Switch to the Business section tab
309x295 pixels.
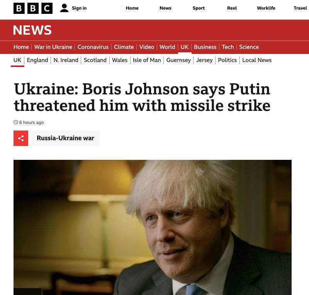pos(205,47)
